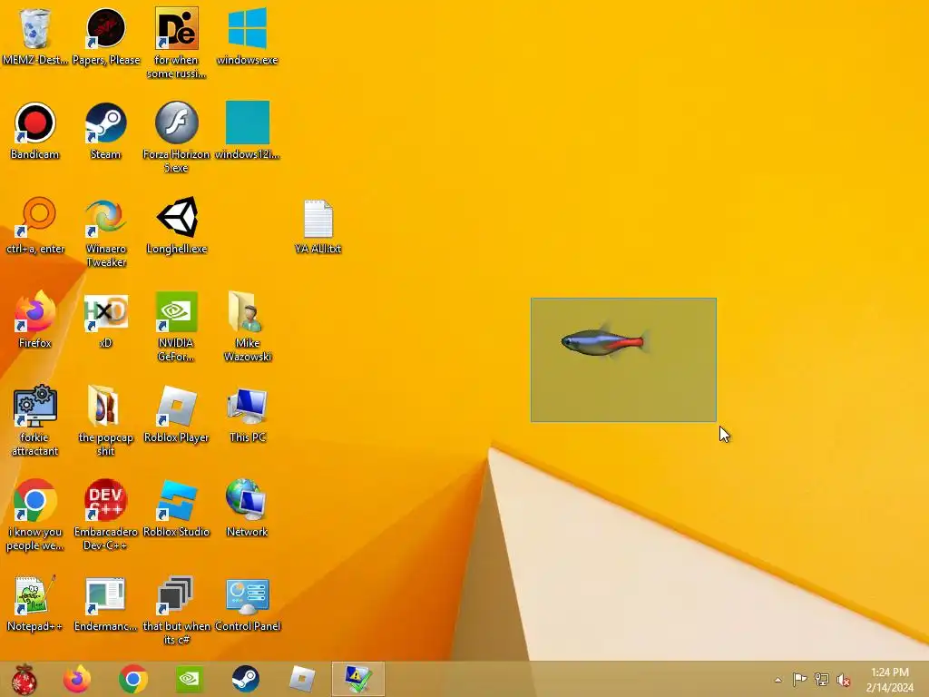Open NVIDIA GeForce from the taskbar
The width and height of the screenshot is (929, 697).
(x=189, y=679)
